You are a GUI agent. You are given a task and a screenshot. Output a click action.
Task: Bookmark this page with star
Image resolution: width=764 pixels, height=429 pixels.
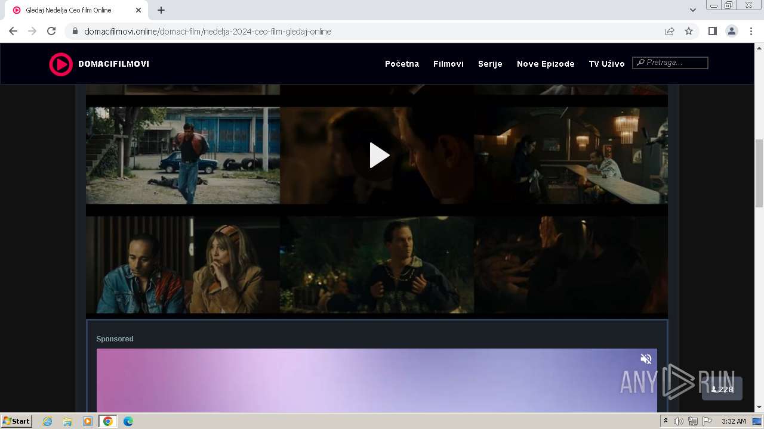pos(689,31)
